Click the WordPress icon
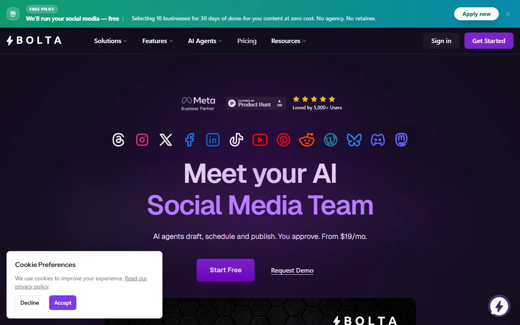The height and width of the screenshot is (325, 520). [x=331, y=140]
